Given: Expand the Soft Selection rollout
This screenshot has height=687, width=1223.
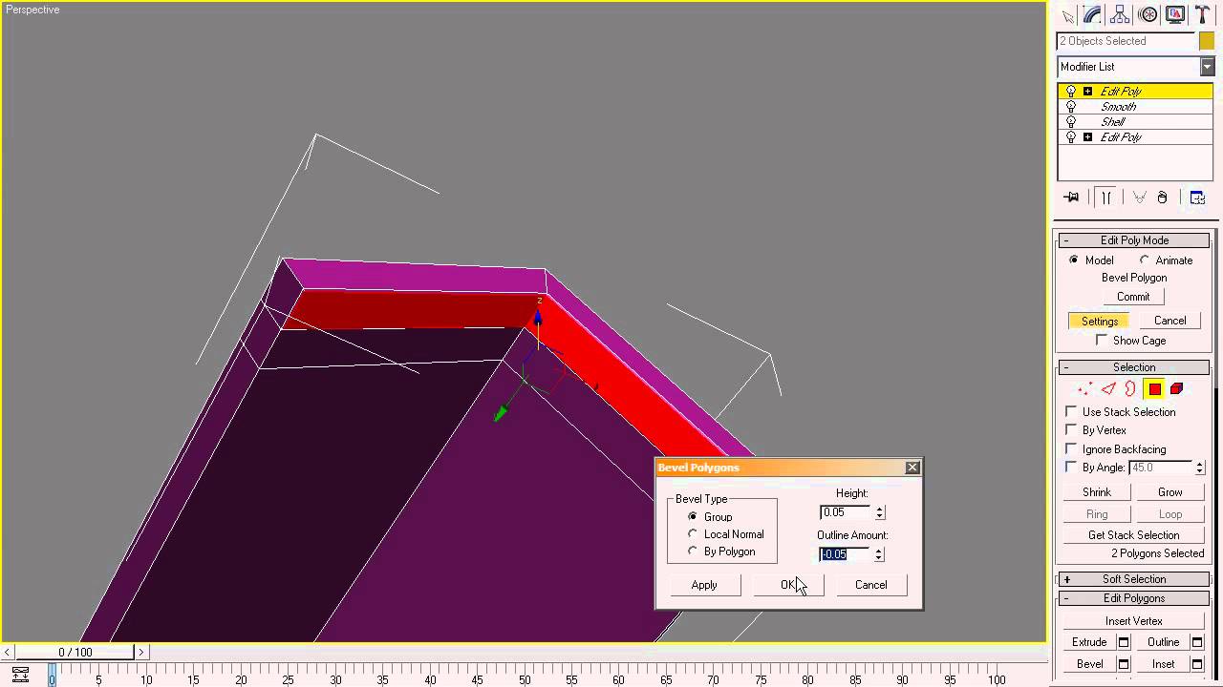Looking at the screenshot, I should [1134, 579].
